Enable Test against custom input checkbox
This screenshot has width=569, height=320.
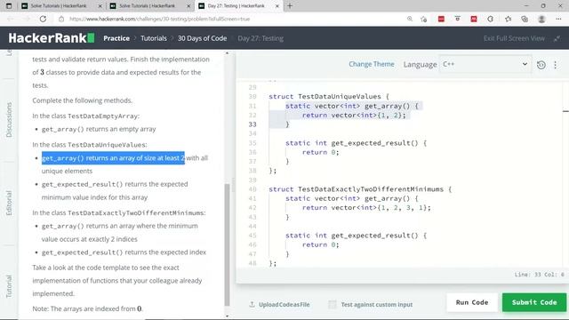[x=332, y=304]
